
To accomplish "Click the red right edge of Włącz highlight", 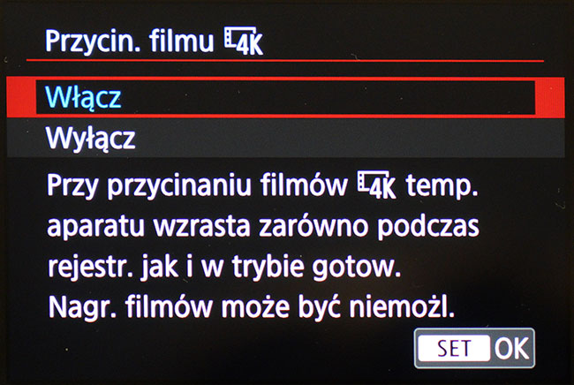I will tap(550, 97).
